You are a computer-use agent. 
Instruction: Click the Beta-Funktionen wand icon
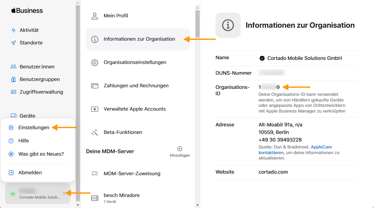(95, 132)
